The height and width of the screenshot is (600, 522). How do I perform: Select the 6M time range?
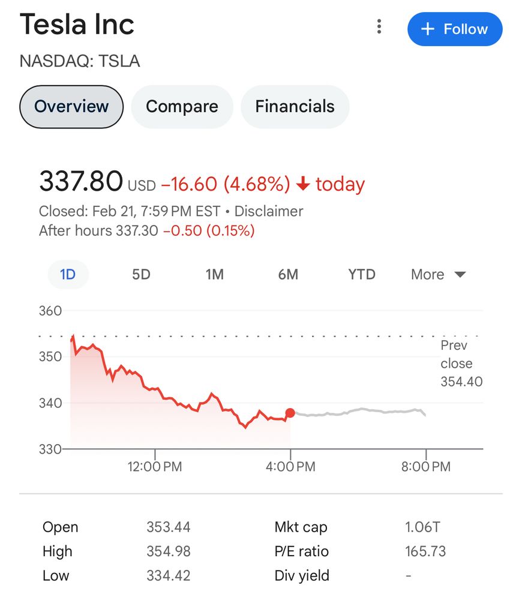pos(288,275)
